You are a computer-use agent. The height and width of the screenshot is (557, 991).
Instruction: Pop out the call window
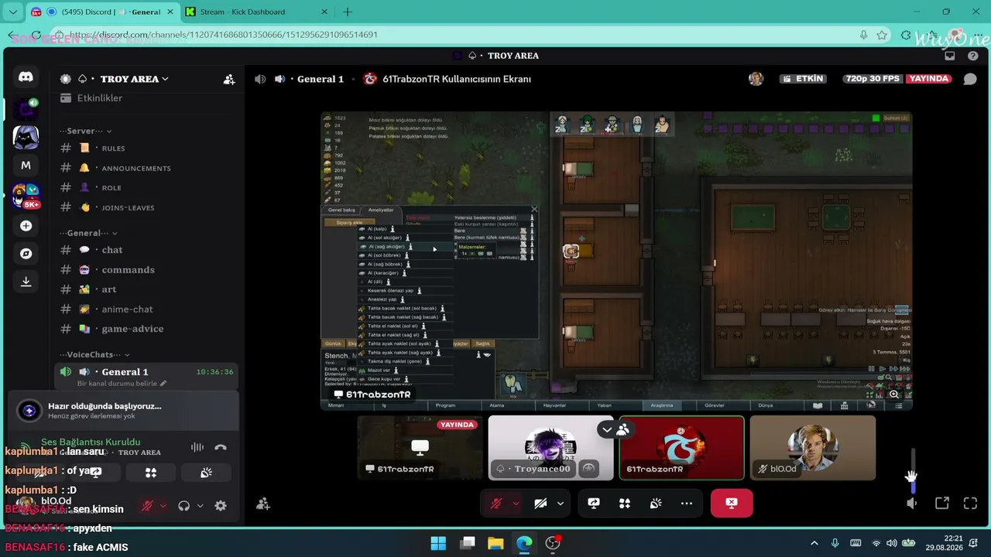coord(942,504)
